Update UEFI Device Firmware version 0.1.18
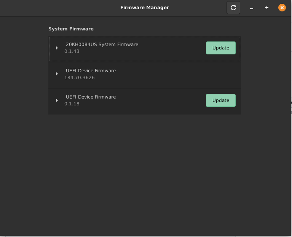 click(221, 100)
